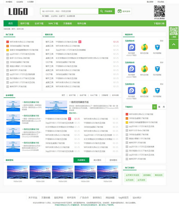179x209 pixels.
Task: Open footer link 文章投稿
Action: point(46,197)
